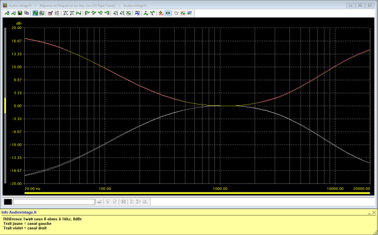Click the crossed-box icon in bottom toolbar
This screenshot has width=378, height=235.
pyautogui.click(x=123, y=202)
